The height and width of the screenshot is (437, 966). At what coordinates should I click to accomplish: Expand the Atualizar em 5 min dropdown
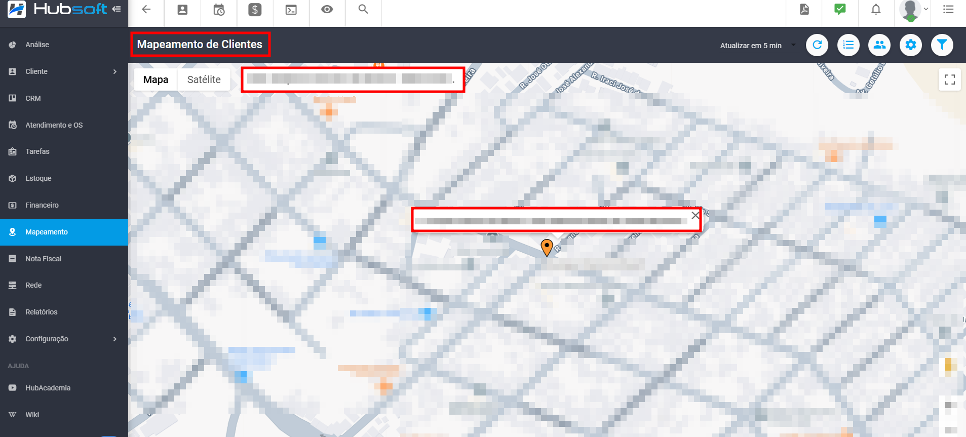758,46
